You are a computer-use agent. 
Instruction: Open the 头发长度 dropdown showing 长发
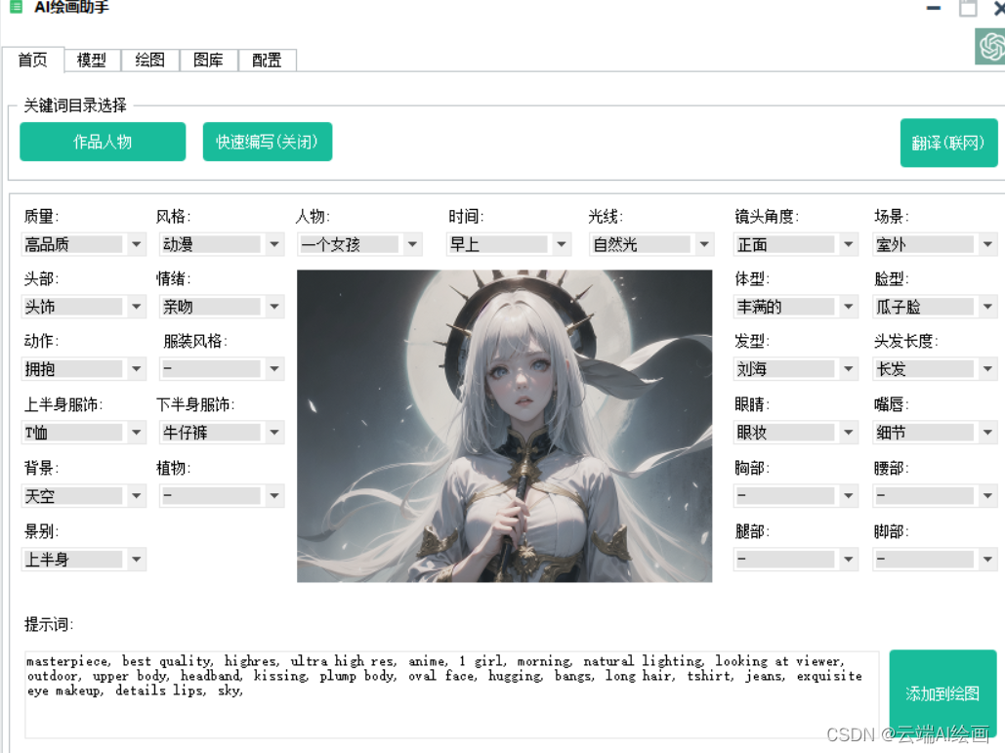click(935, 368)
